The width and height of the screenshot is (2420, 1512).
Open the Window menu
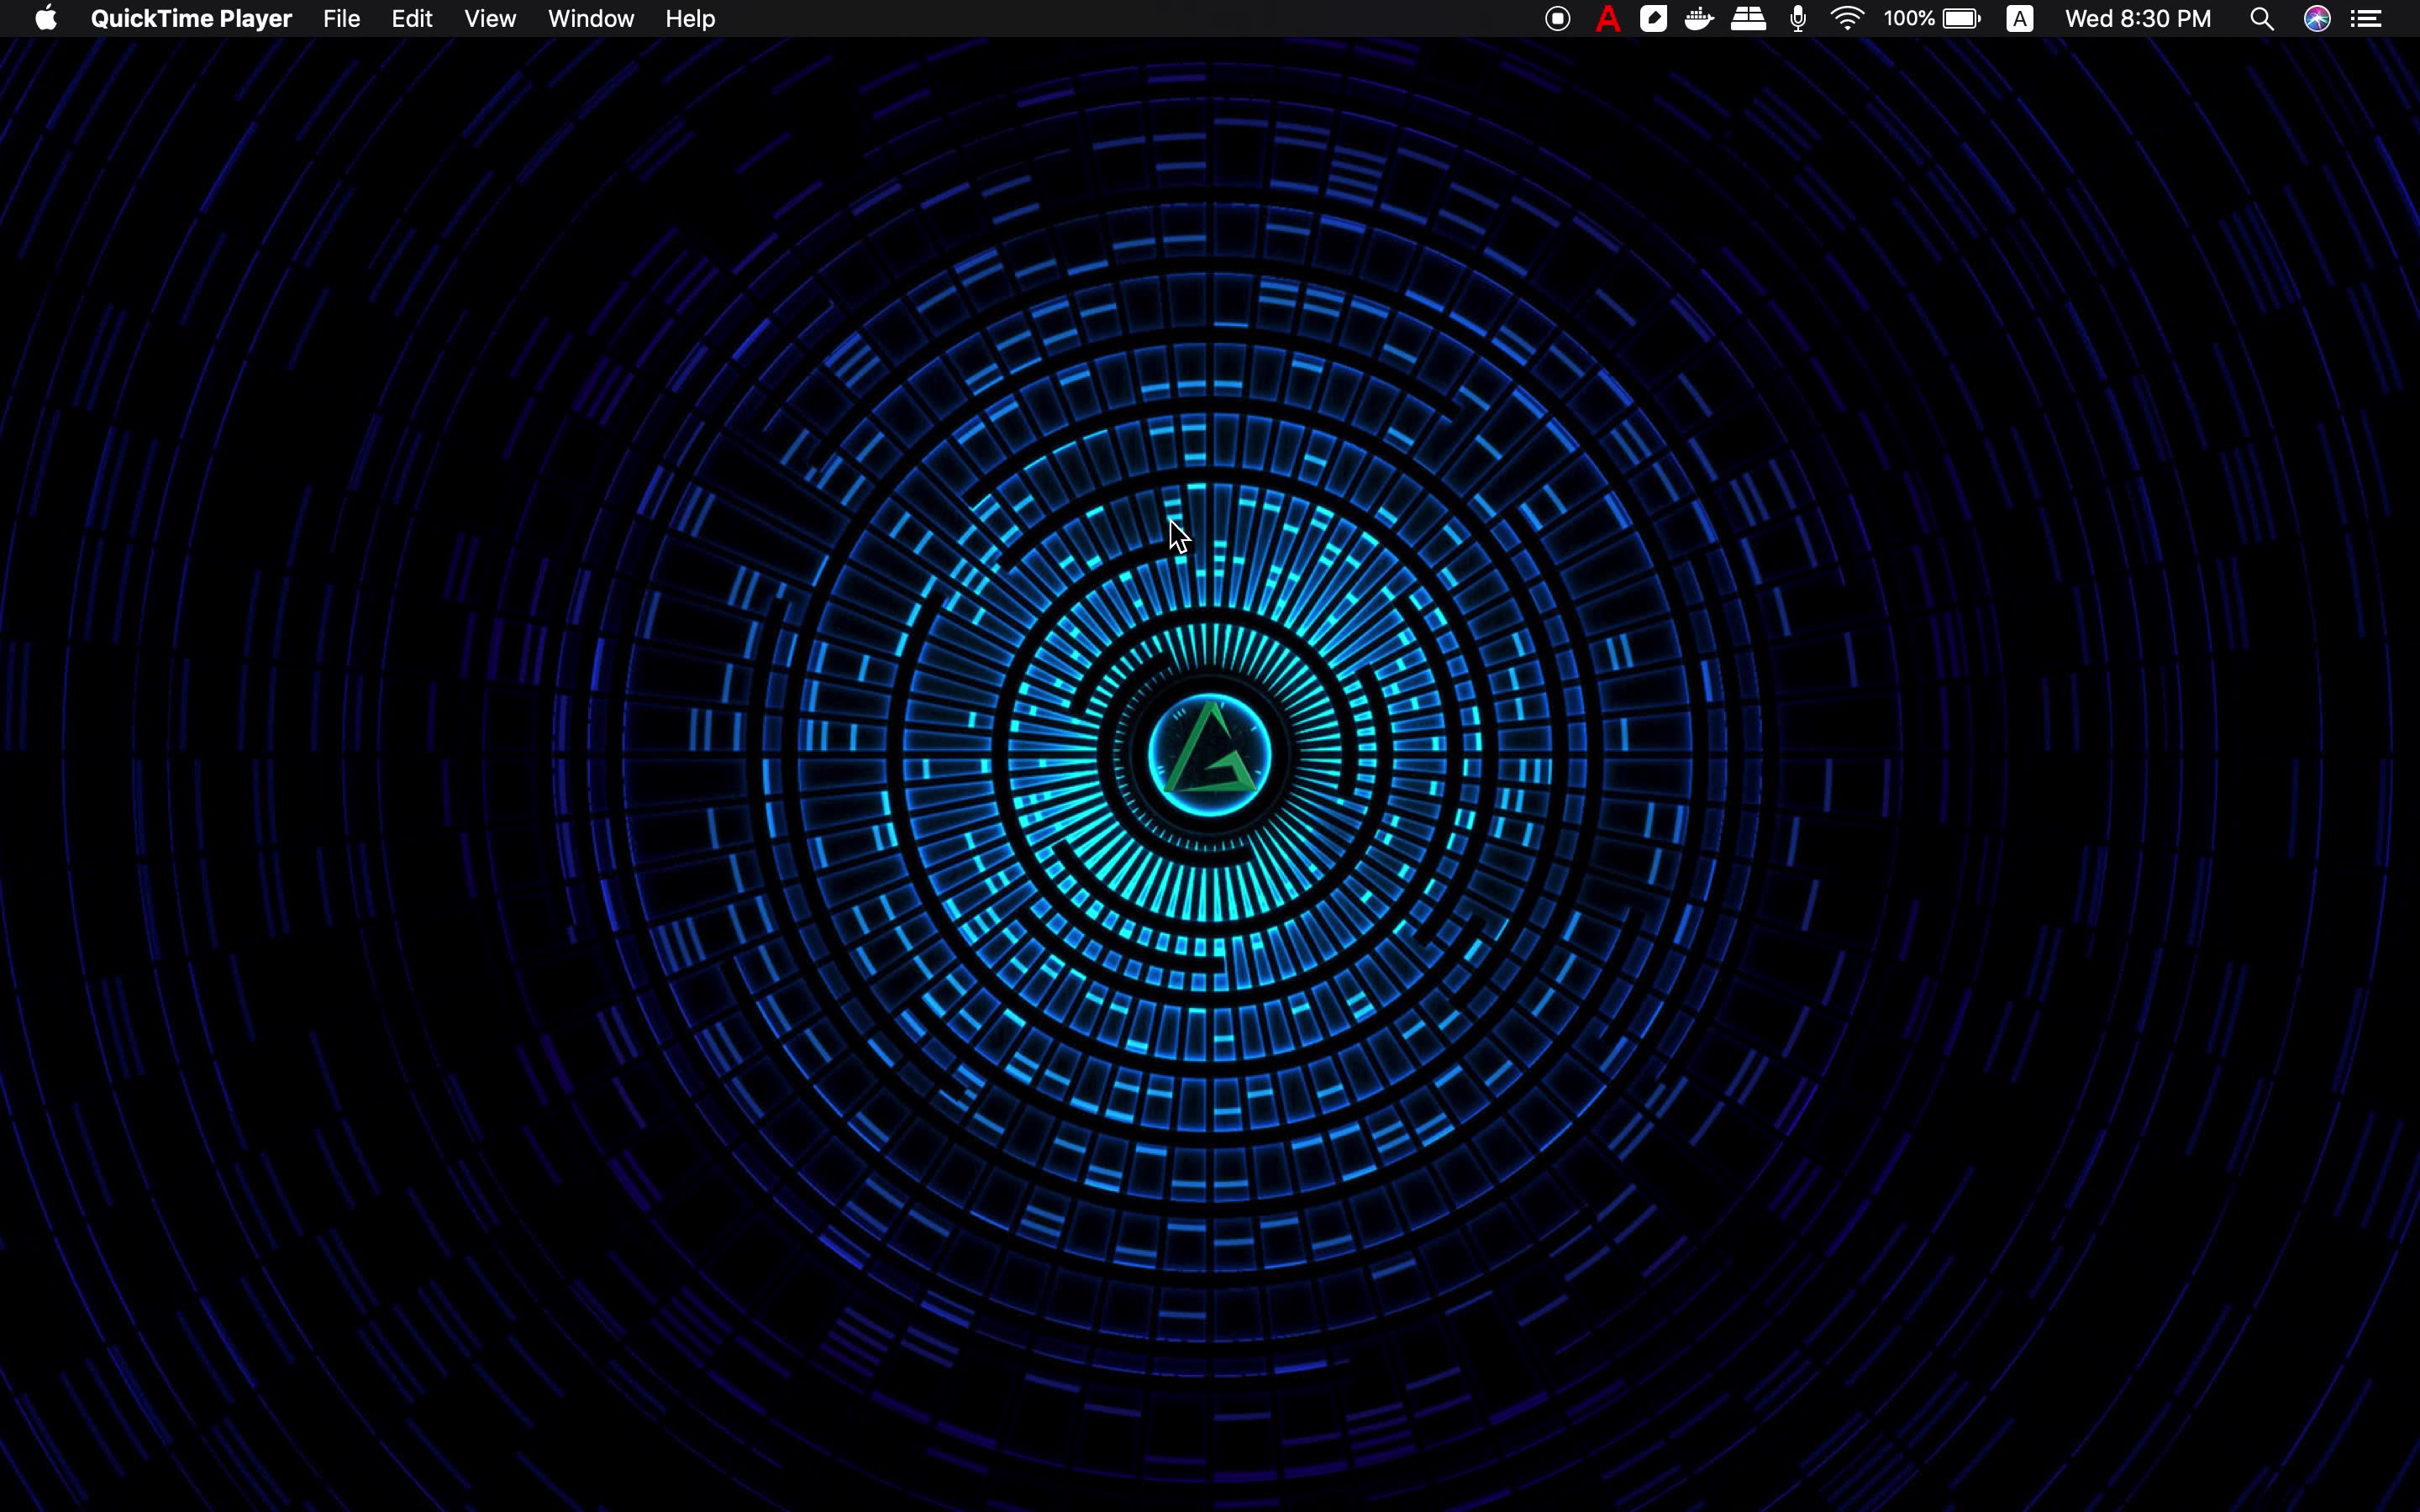[x=591, y=19]
